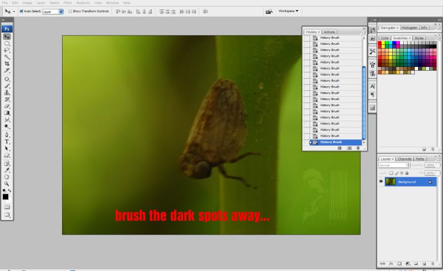Set history brush source on selected state

pos(307,142)
